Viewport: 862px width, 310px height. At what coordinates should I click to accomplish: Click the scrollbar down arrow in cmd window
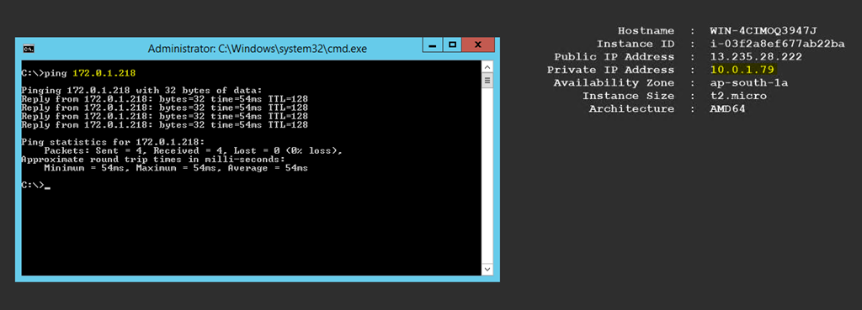click(x=487, y=270)
